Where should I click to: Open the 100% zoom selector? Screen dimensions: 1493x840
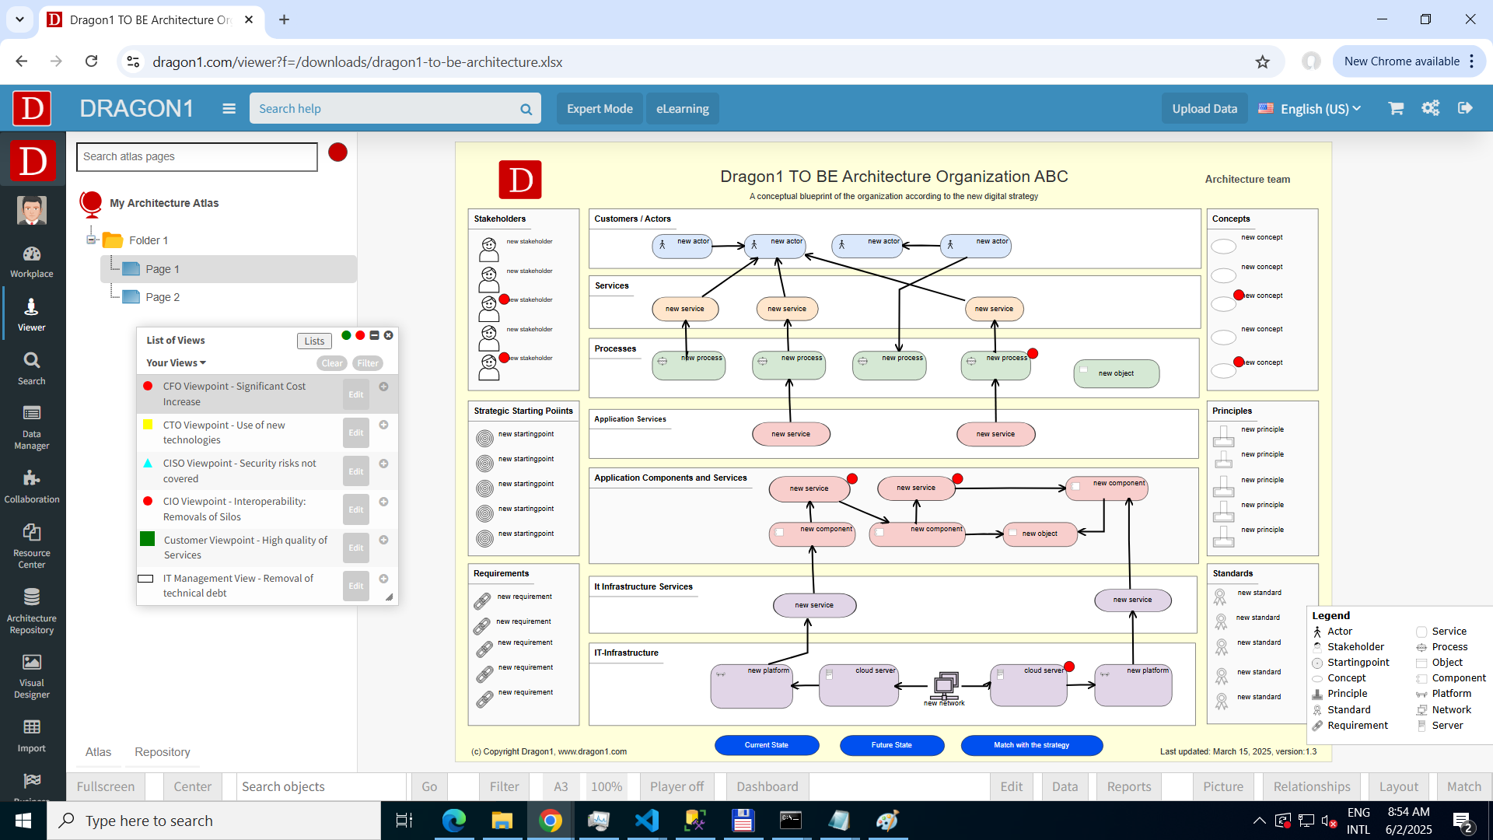point(607,786)
